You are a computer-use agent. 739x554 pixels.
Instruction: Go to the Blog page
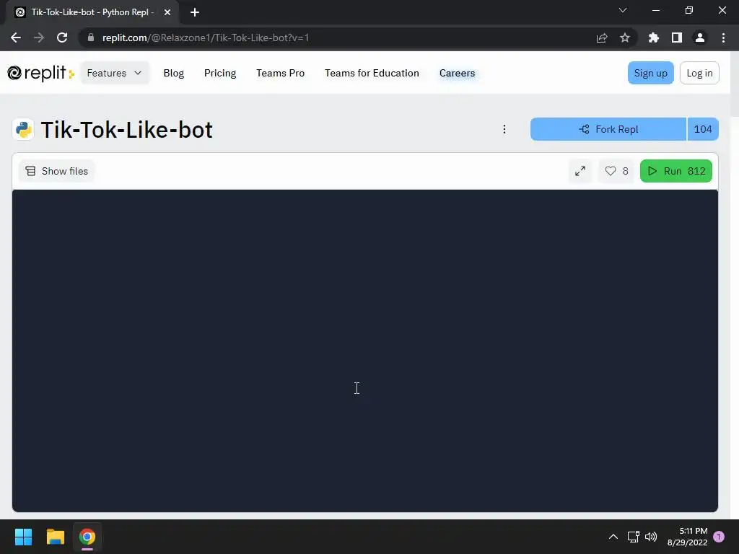point(173,73)
